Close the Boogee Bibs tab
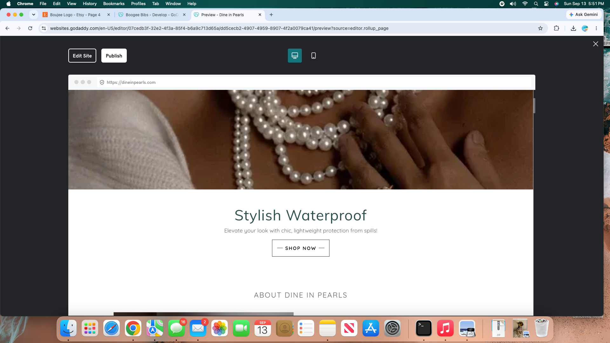The height and width of the screenshot is (343, 610). [x=184, y=15]
